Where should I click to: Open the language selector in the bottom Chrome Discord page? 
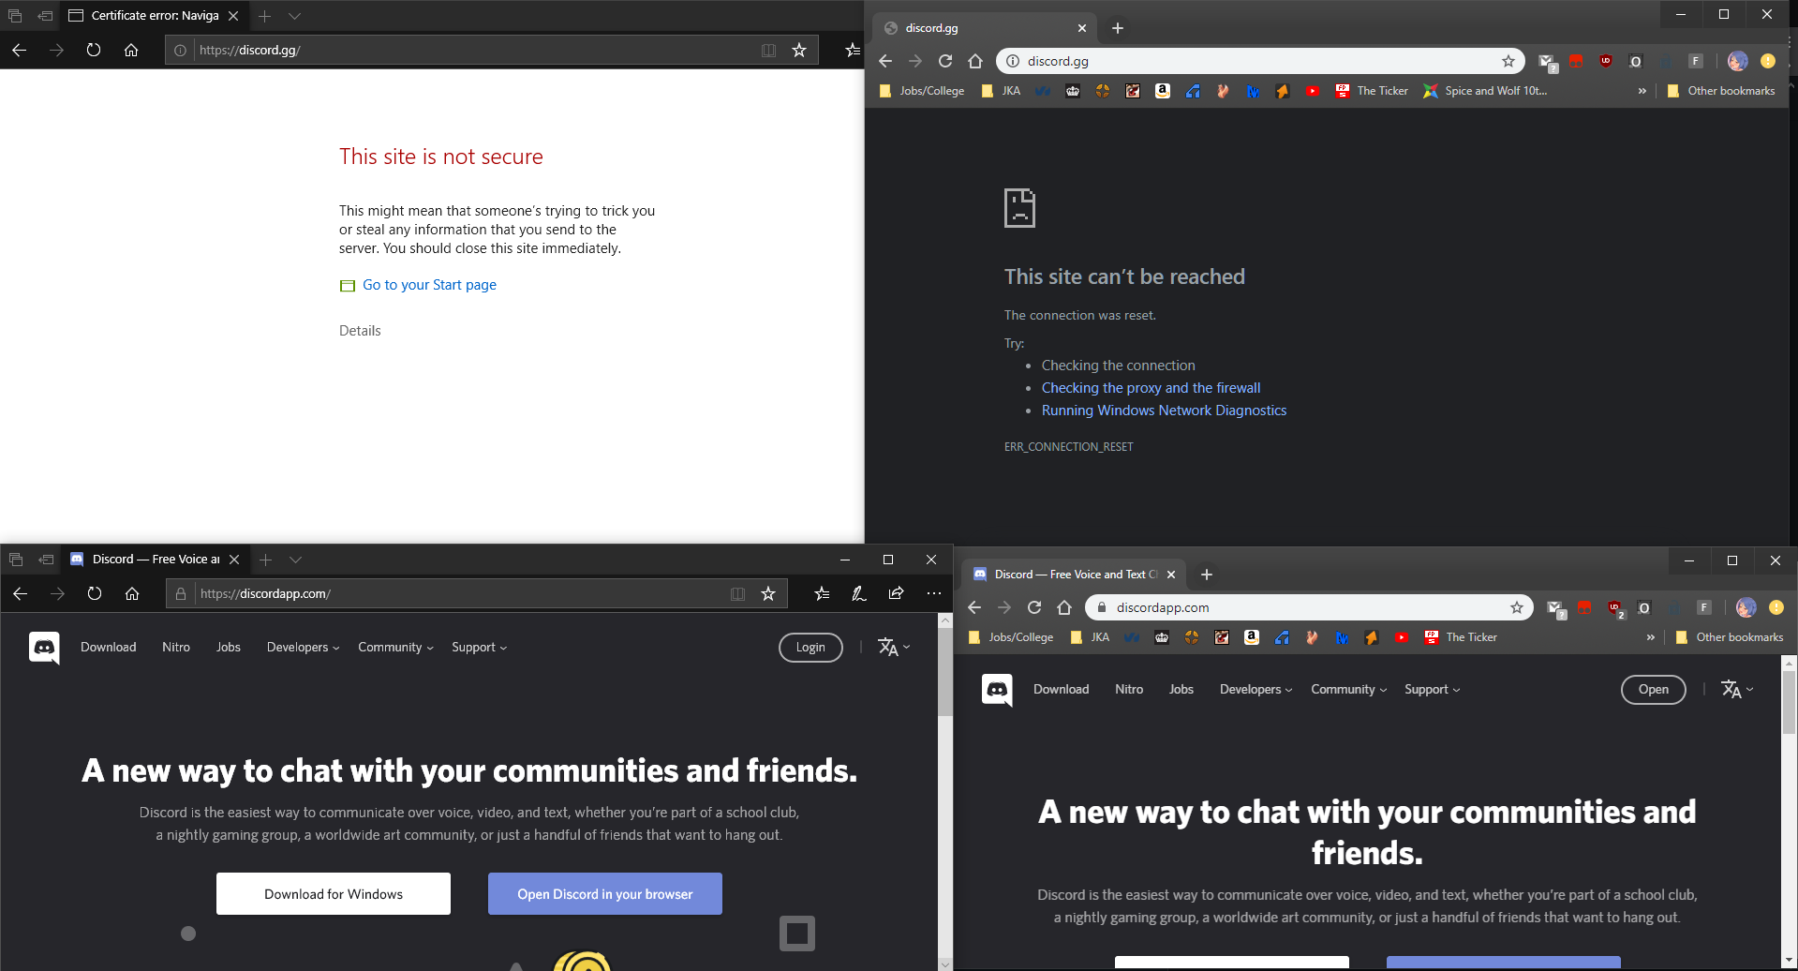click(1737, 689)
